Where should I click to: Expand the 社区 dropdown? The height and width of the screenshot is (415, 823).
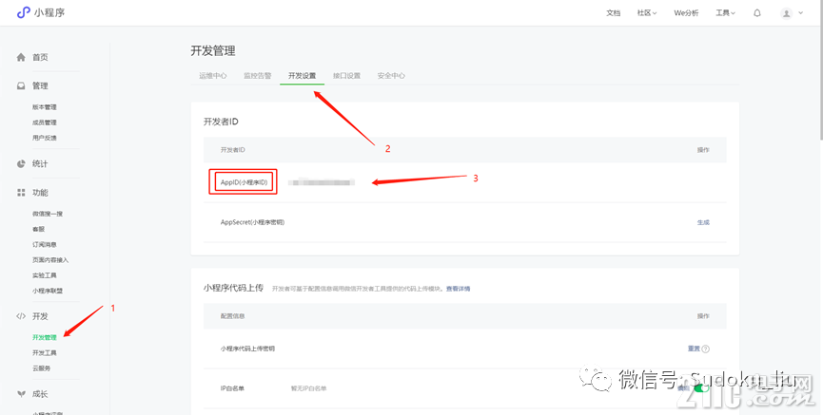tap(647, 13)
